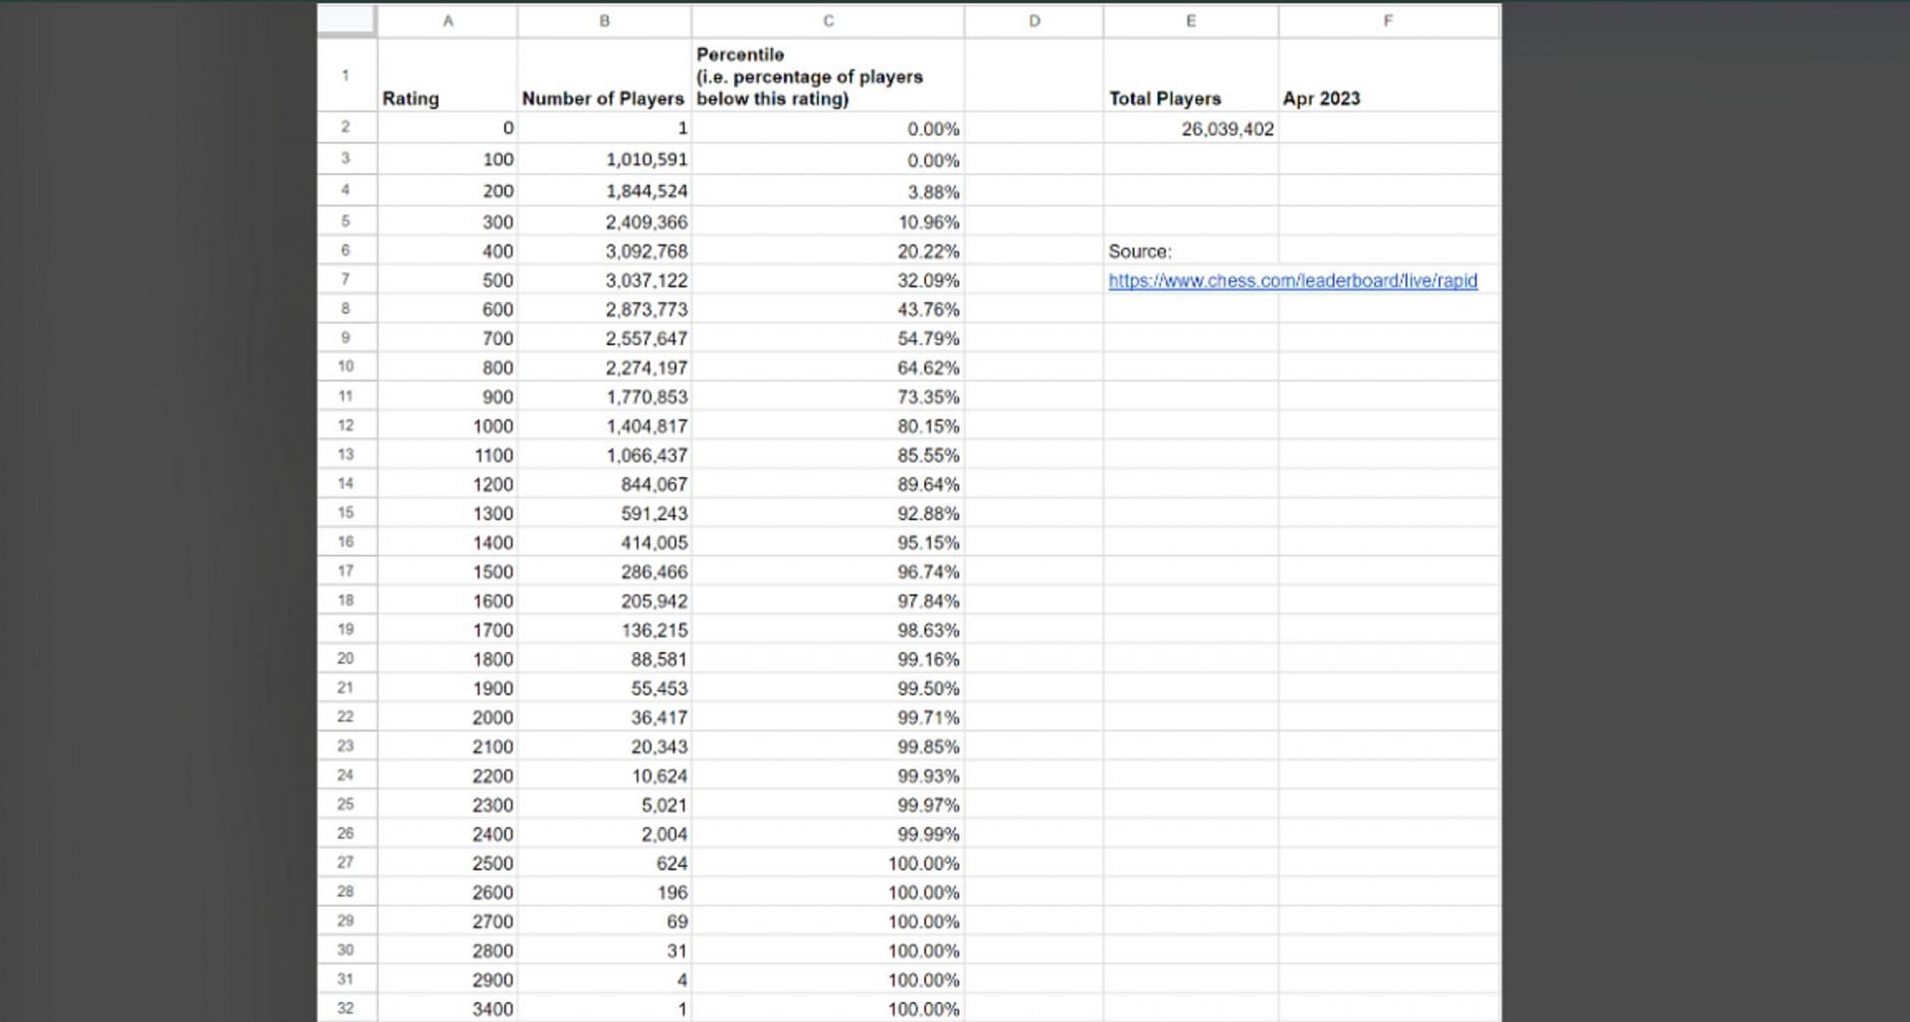Select the cell containing rating 3400
1910x1022 pixels.
[448, 1009]
